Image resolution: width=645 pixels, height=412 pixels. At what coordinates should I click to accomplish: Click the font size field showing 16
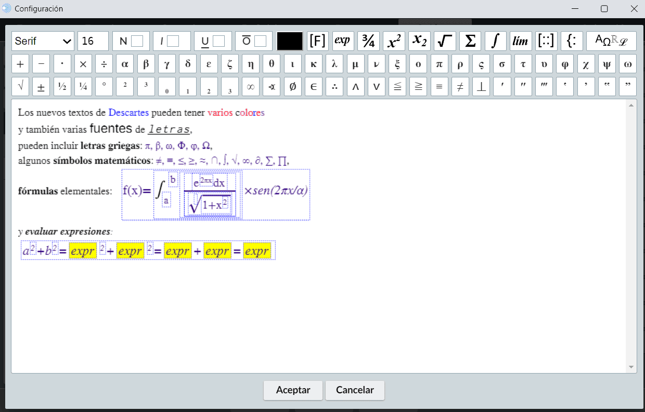[93, 41]
